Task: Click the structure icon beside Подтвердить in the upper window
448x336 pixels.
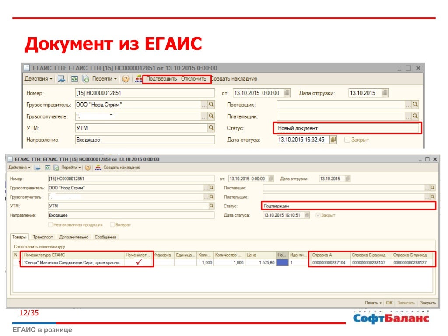Action: tap(139, 79)
